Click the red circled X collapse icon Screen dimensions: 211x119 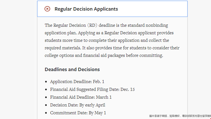(47, 9)
